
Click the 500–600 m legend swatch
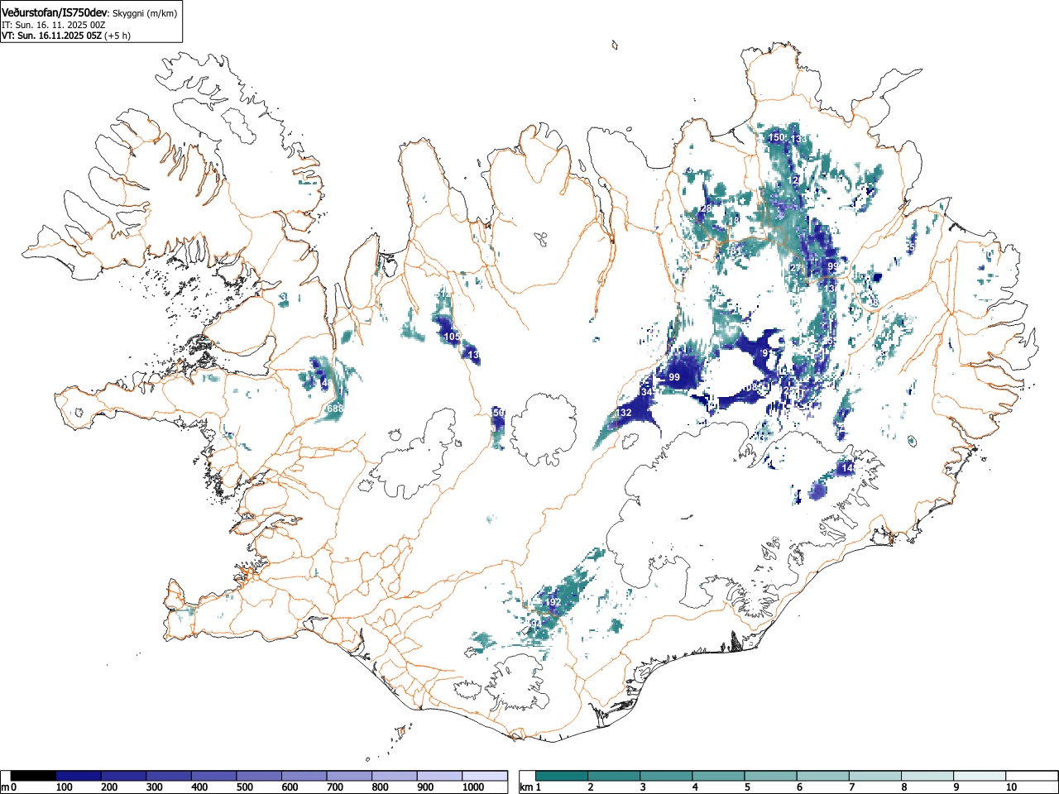[x=259, y=776]
